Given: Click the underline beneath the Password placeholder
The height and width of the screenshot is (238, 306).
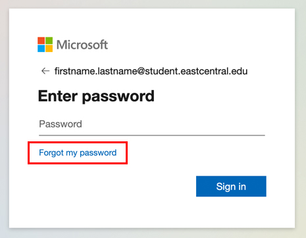Looking at the screenshot, I should tap(152, 135).
